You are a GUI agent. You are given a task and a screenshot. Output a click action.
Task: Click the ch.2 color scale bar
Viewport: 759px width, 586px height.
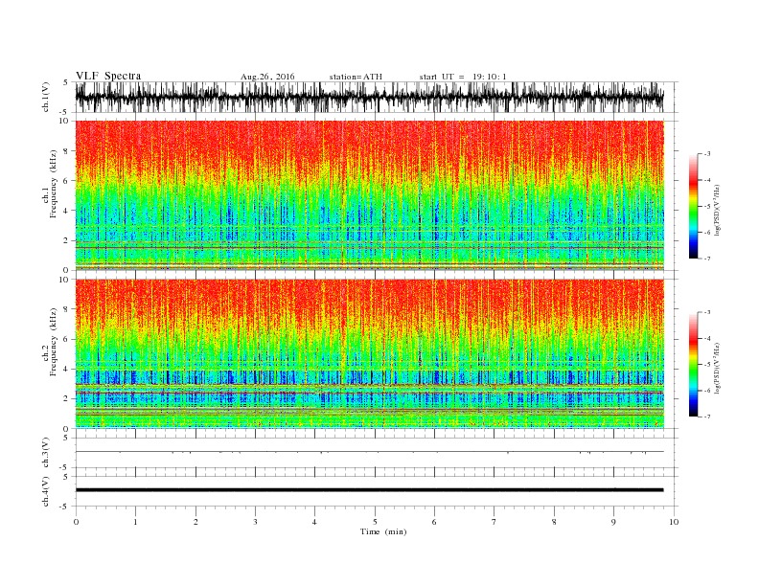coord(693,365)
